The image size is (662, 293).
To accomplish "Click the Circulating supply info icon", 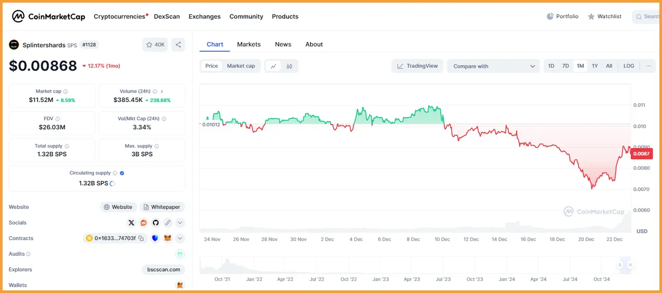I will [115, 173].
